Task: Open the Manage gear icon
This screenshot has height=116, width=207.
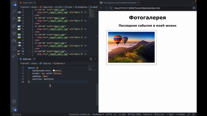Action: click(14, 109)
